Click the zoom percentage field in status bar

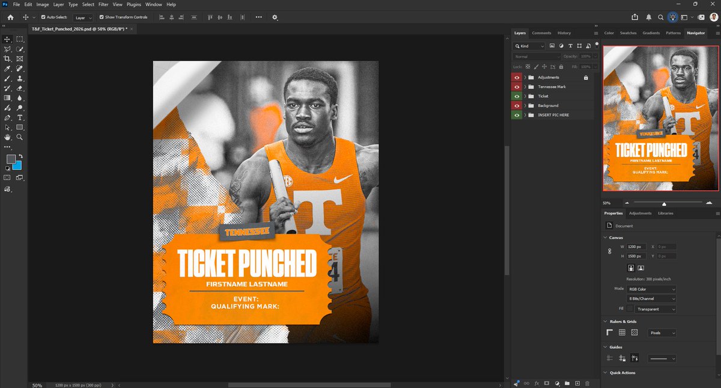37,385
